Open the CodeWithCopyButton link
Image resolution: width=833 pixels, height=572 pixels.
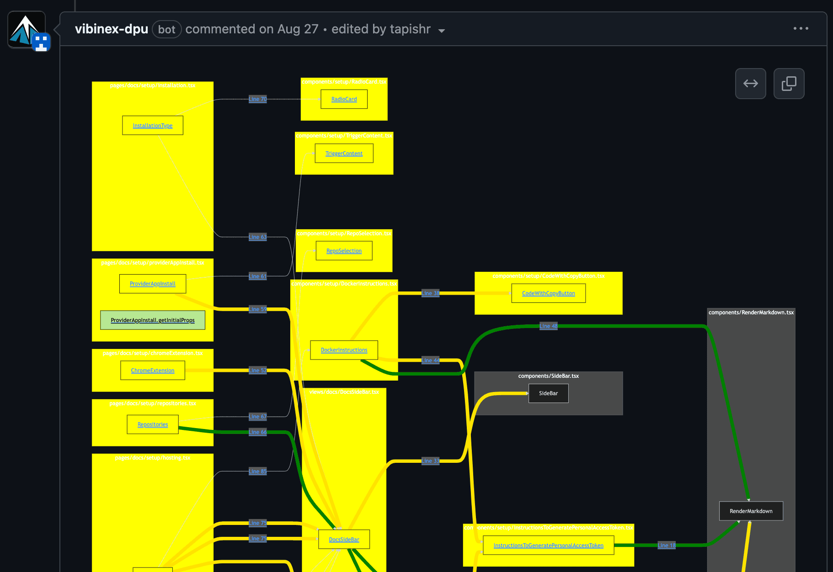tap(548, 293)
